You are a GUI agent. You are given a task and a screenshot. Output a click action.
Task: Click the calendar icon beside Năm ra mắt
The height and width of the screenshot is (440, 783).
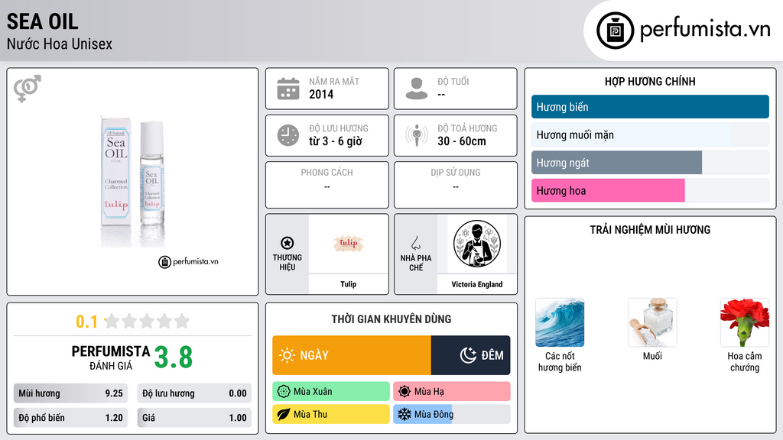[x=288, y=89]
